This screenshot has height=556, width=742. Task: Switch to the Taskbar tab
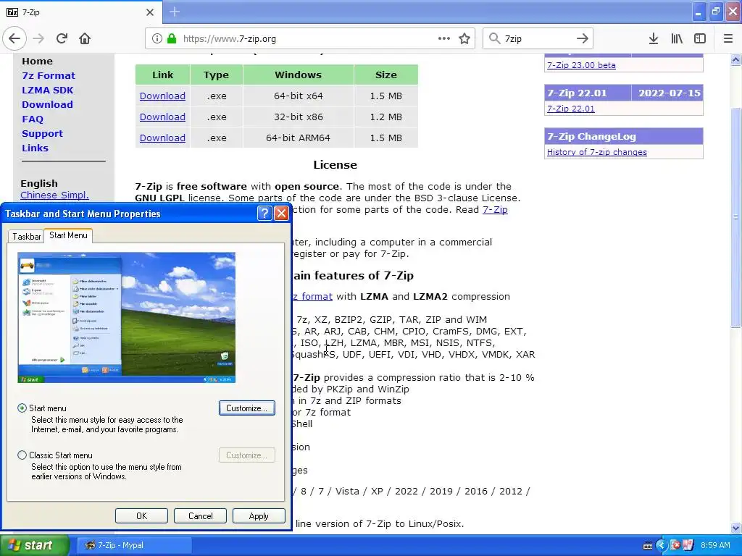pos(26,237)
